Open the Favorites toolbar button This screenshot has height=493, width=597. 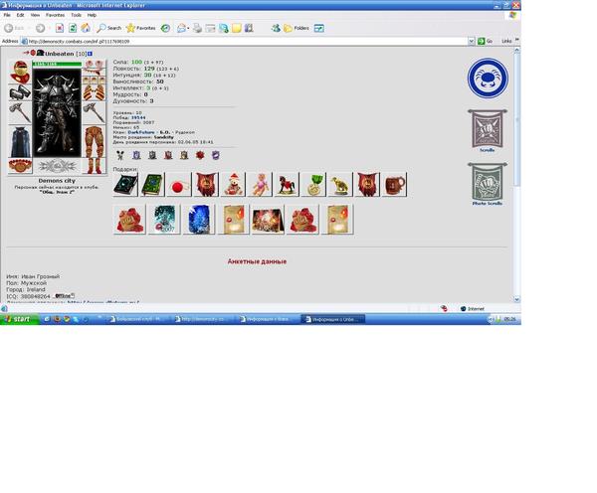tap(141, 28)
